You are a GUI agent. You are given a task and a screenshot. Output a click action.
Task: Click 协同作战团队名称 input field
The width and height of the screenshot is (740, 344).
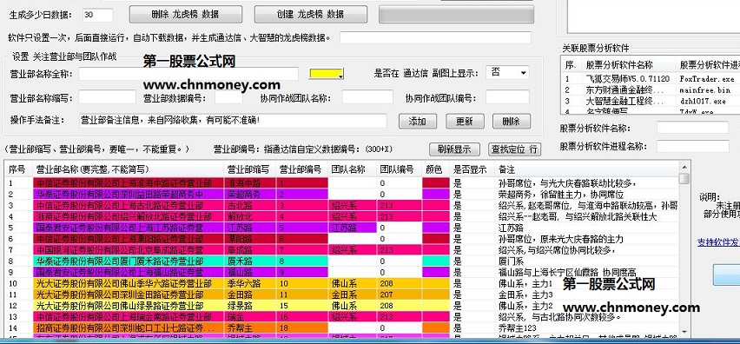coord(367,97)
